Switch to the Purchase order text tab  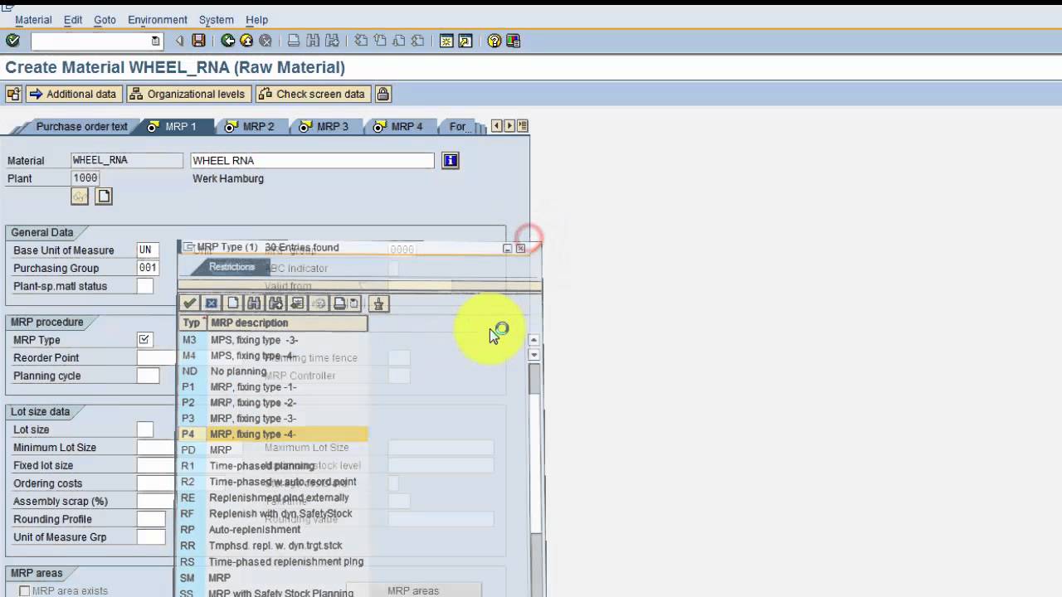click(x=81, y=127)
